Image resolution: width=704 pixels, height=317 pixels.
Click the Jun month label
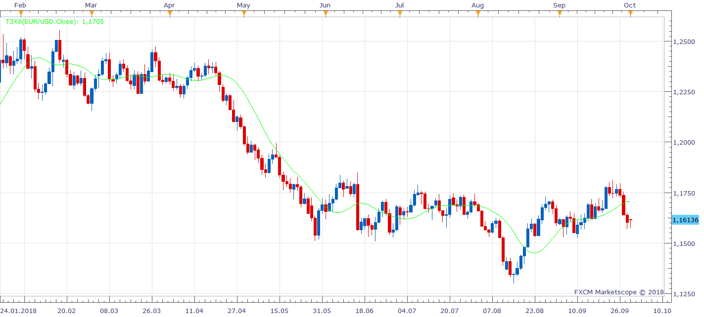pyautogui.click(x=326, y=5)
